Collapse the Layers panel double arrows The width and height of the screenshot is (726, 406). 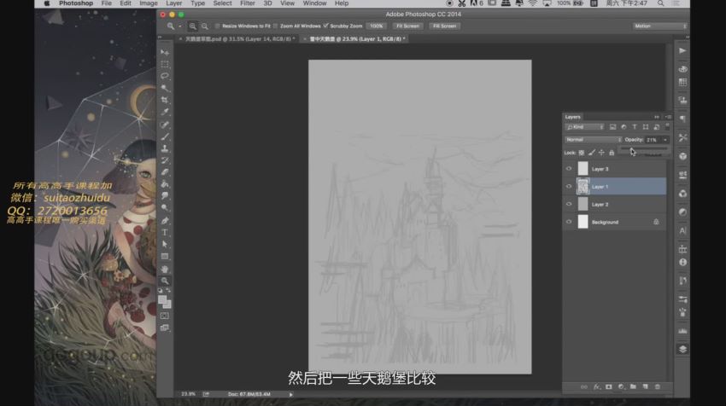click(x=657, y=117)
